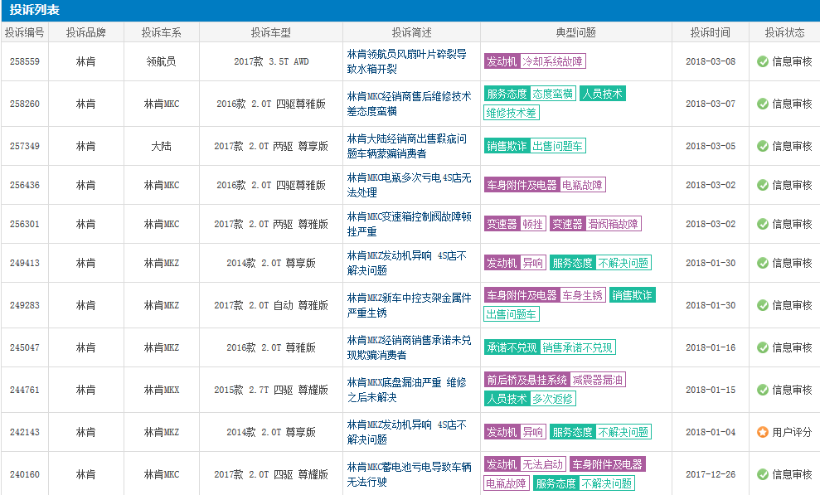820x495 pixels.
Task: Click model 2017款 2.0T 自动 尊雅版
Action: 271,305
